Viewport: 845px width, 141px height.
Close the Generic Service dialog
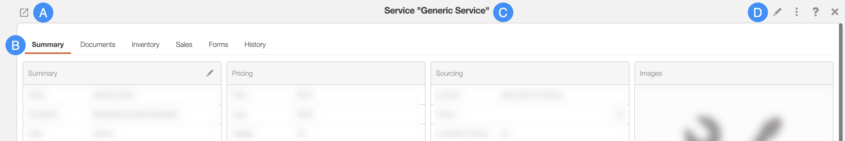click(834, 12)
